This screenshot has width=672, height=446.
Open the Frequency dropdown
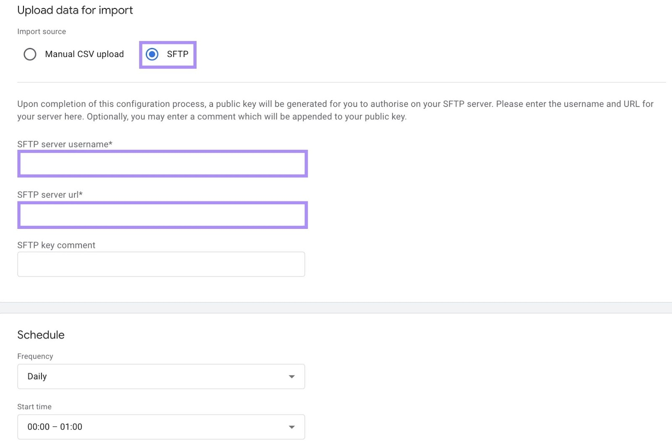(x=161, y=376)
